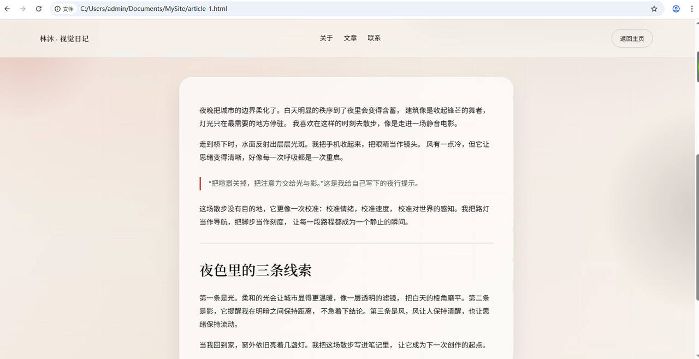Viewport: 699px width, 359px height.
Task: Open the file info icon beside the address
Action: pos(57,9)
